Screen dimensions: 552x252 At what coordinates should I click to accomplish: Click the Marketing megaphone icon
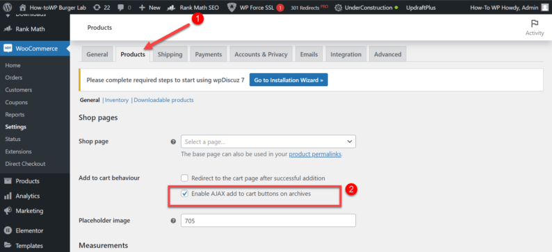pos(8,211)
